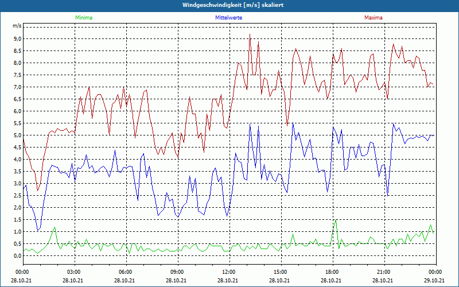Click the 6,5 y-axis value
Viewport: 459px width, 287px height.
pos(17,99)
